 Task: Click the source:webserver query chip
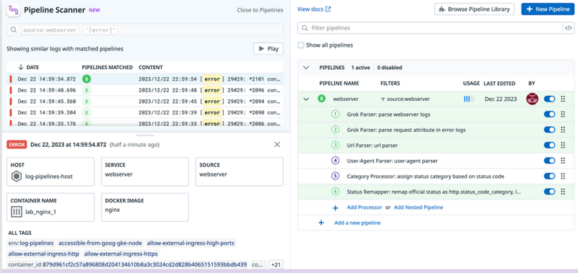(x=50, y=30)
